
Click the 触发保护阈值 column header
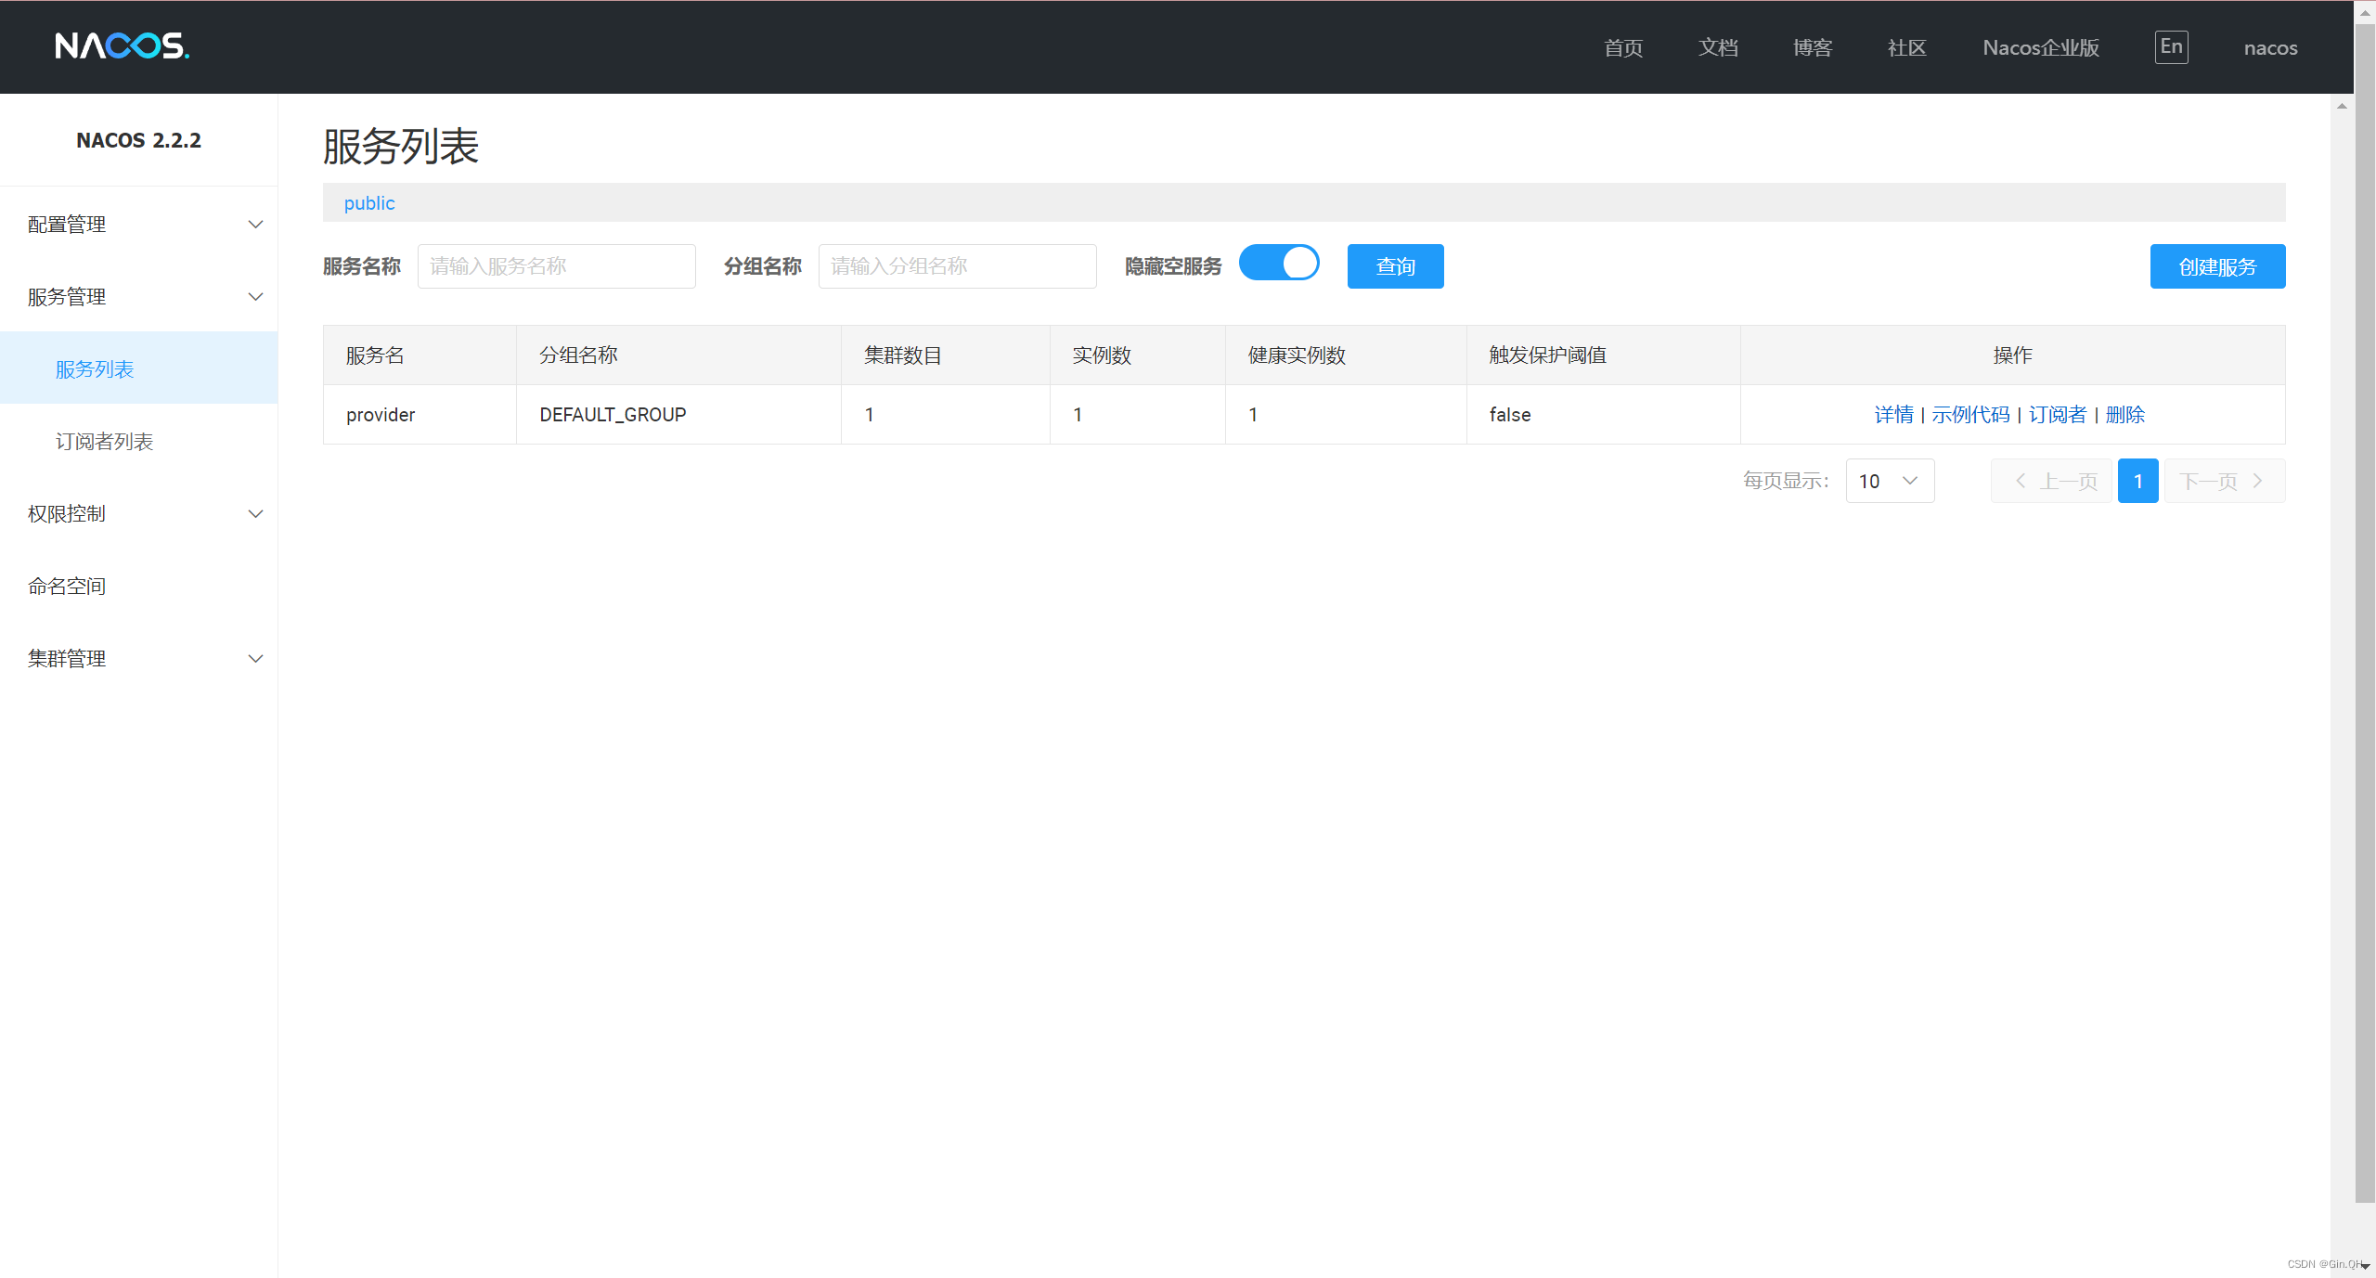[x=1603, y=355]
